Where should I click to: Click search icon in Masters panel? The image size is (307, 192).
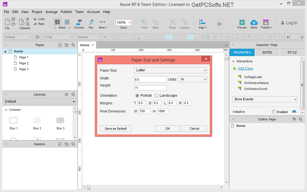click(73, 144)
